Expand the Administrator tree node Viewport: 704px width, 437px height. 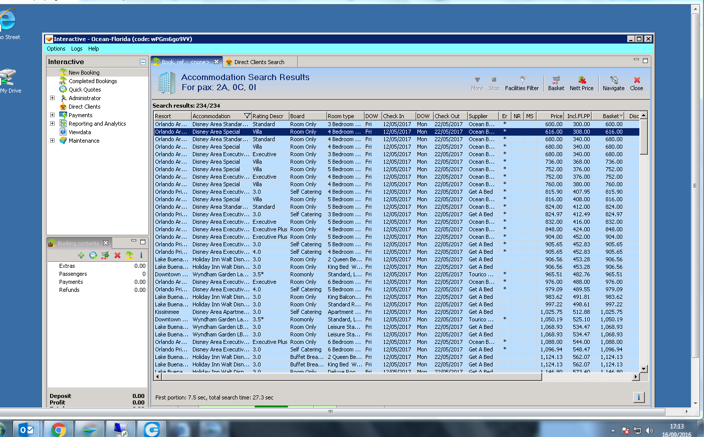(52, 98)
